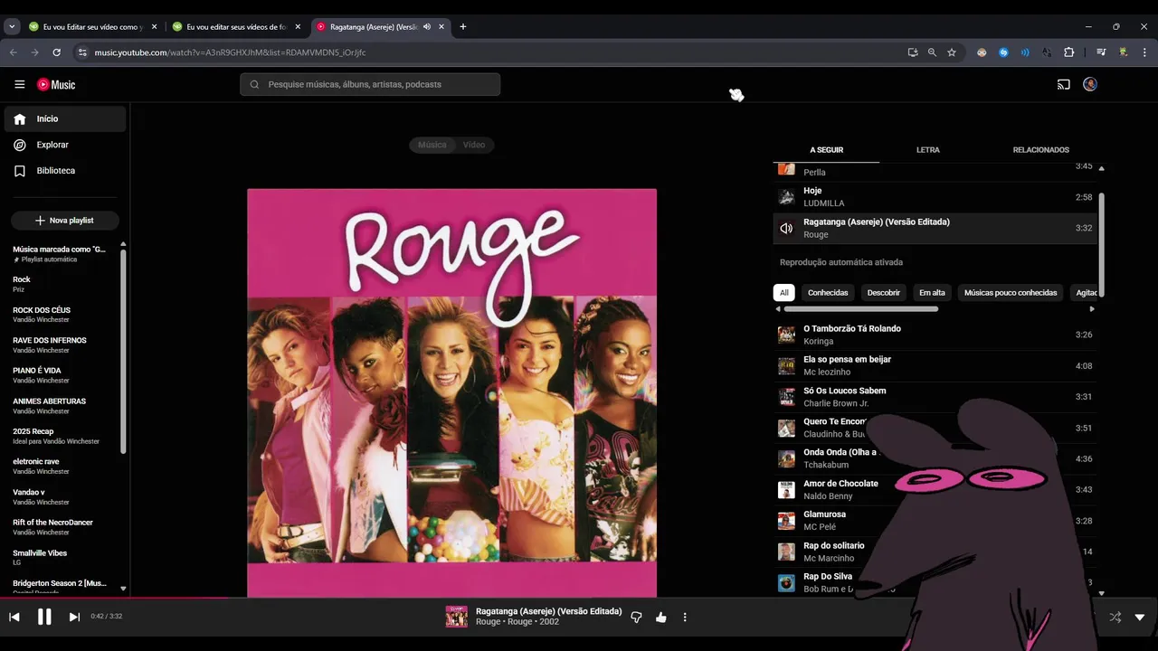1158x651 pixels.
Task: Click the search magnifier icon
Action: 255,84
